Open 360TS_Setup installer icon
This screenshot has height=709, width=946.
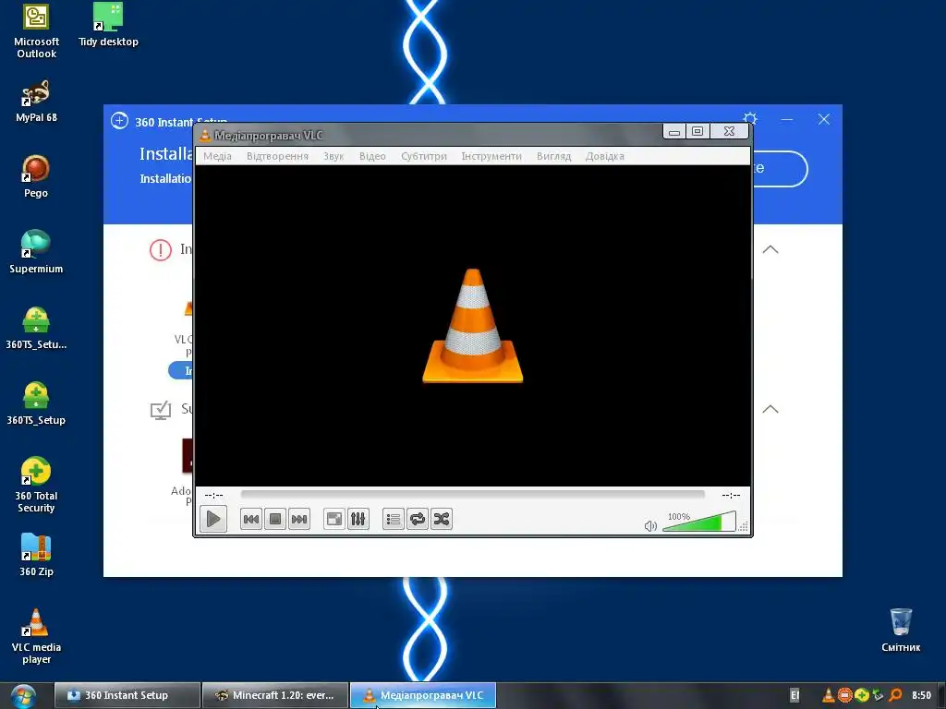point(36,404)
